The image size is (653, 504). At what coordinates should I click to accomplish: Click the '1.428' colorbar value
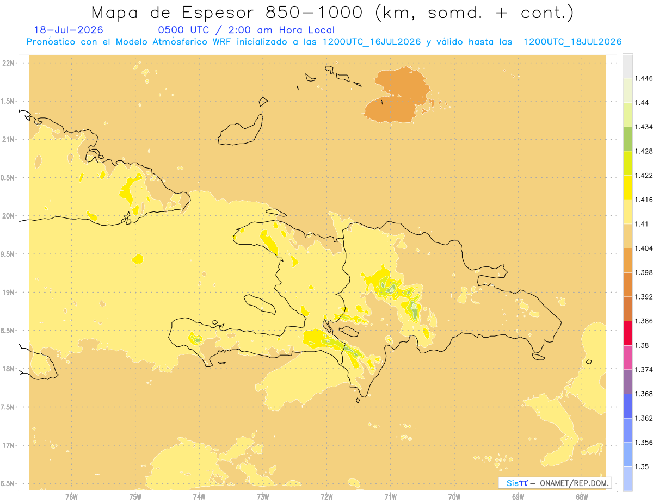point(645,151)
